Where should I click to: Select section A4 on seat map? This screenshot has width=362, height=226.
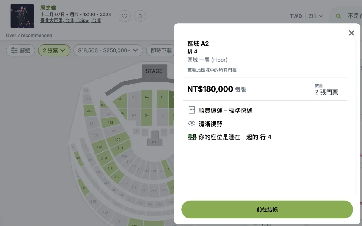[x=147, y=97]
